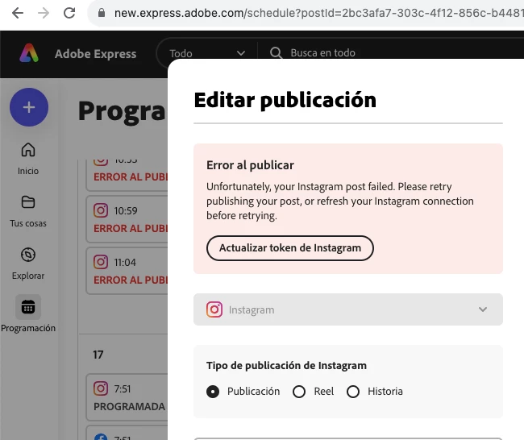Click Instagram icon on 7:51 scheduled post
This screenshot has width=524, height=440.
(x=101, y=388)
